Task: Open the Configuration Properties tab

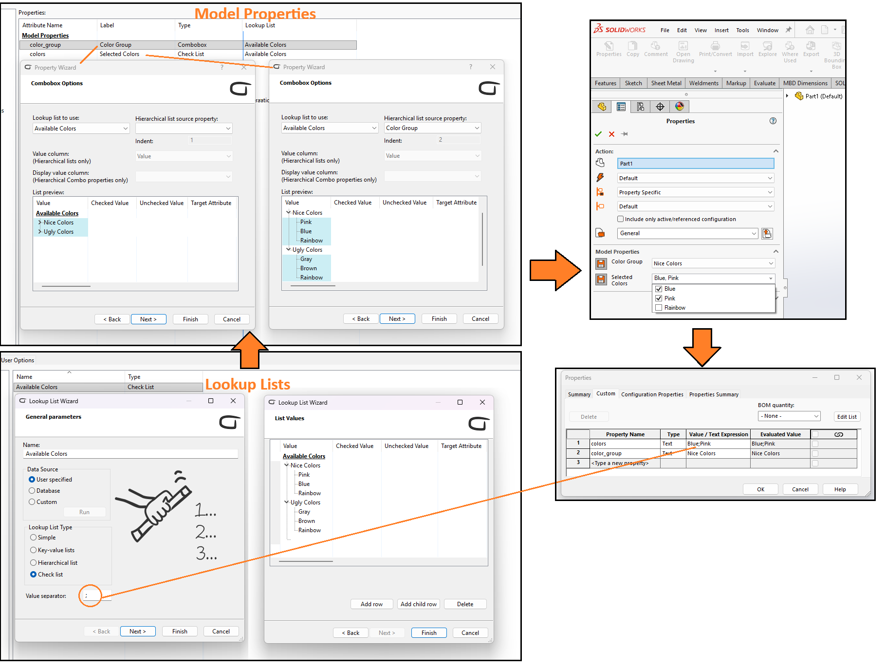Action: pyautogui.click(x=652, y=394)
